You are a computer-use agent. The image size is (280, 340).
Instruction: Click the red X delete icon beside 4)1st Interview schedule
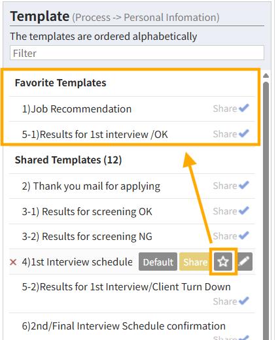(x=13, y=262)
